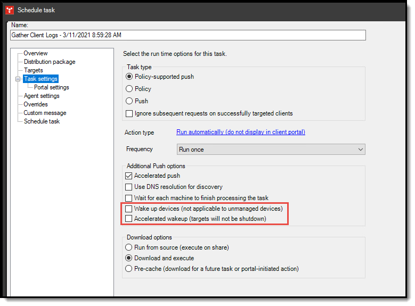Choose the Push task type option
The height and width of the screenshot is (306, 415).
[x=129, y=101]
